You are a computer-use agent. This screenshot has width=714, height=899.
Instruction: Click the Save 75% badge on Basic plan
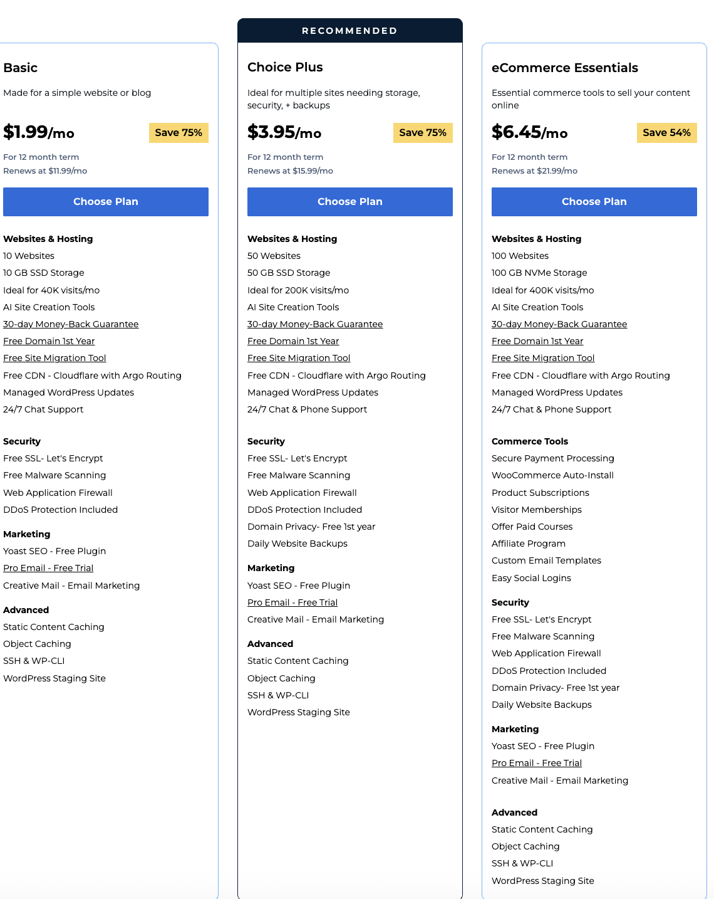pyautogui.click(x=178, y=133)
